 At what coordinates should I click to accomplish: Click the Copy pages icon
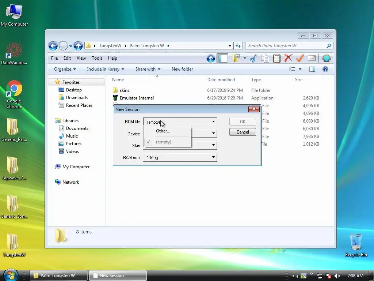coord(265,58)
